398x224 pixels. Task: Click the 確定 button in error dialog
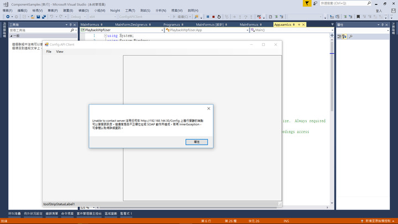(197, 142)
